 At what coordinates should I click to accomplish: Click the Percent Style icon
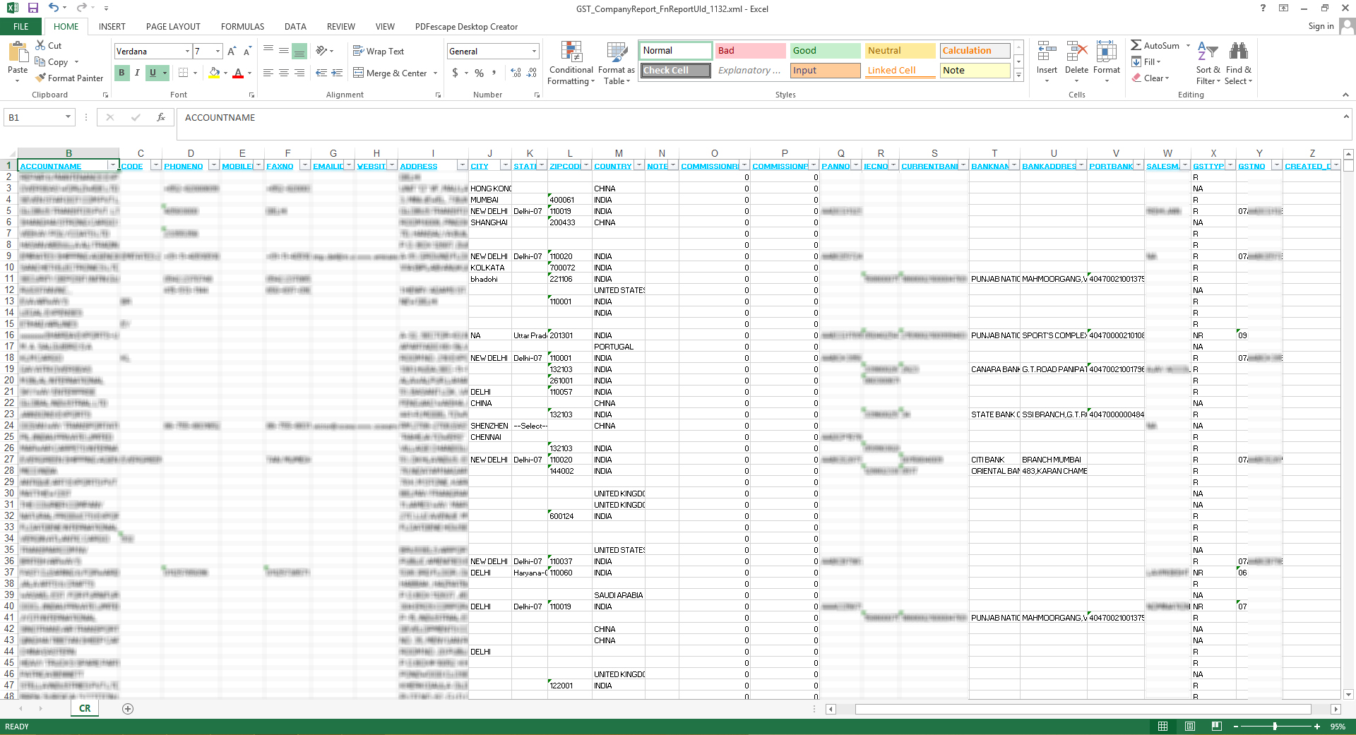[x=479, y=73]
